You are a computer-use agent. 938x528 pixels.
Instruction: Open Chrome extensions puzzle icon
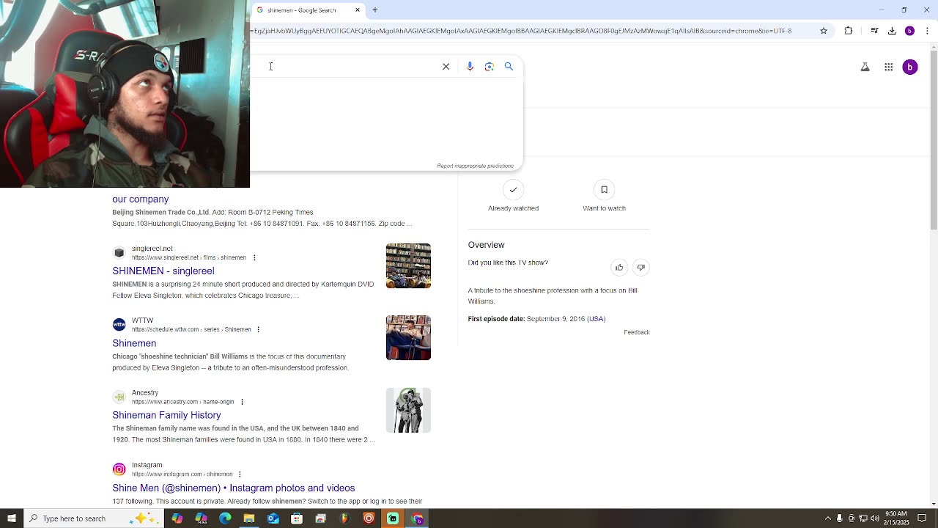pyautogui.click(x=849, y=31)
